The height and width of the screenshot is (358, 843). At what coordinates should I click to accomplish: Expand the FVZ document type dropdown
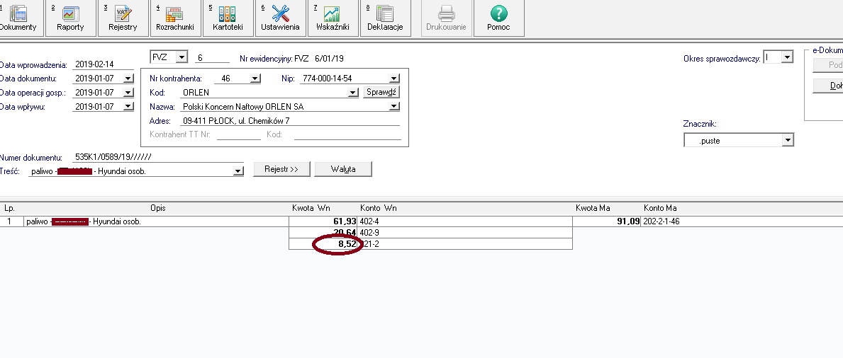[x=182, y=57]
